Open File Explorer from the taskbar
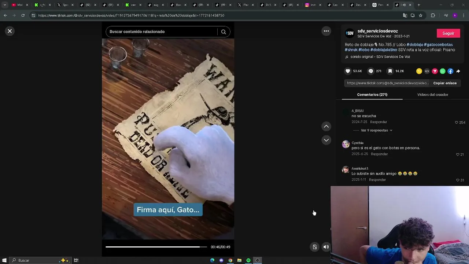Screen dimensions: 469x264 point(239,260)
